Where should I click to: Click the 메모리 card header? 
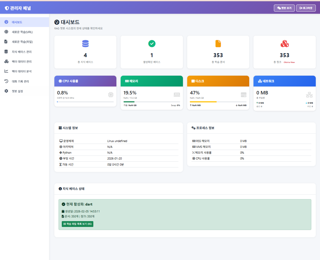[x=152, y=81]
